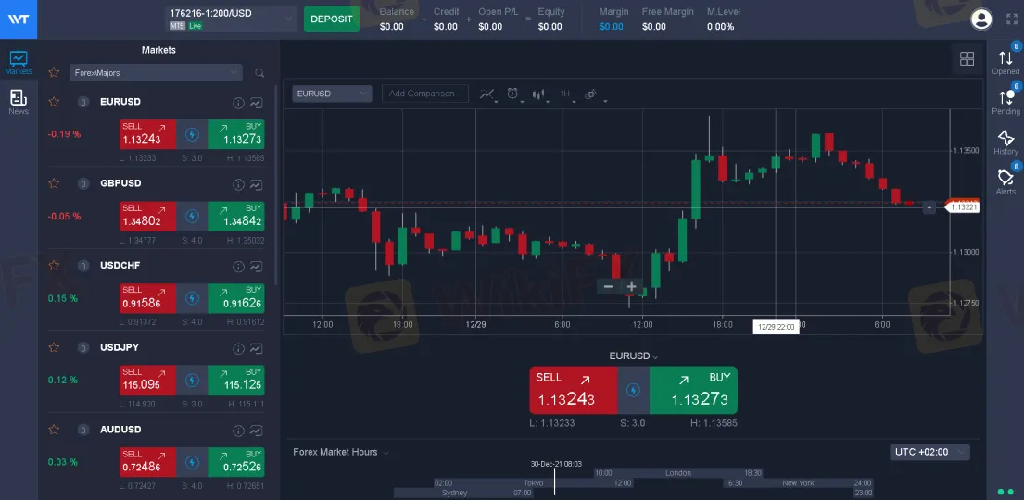1024x500 pixels.
Task: Show GBPUSD instrument info icon
Action: tap(238, 185)
